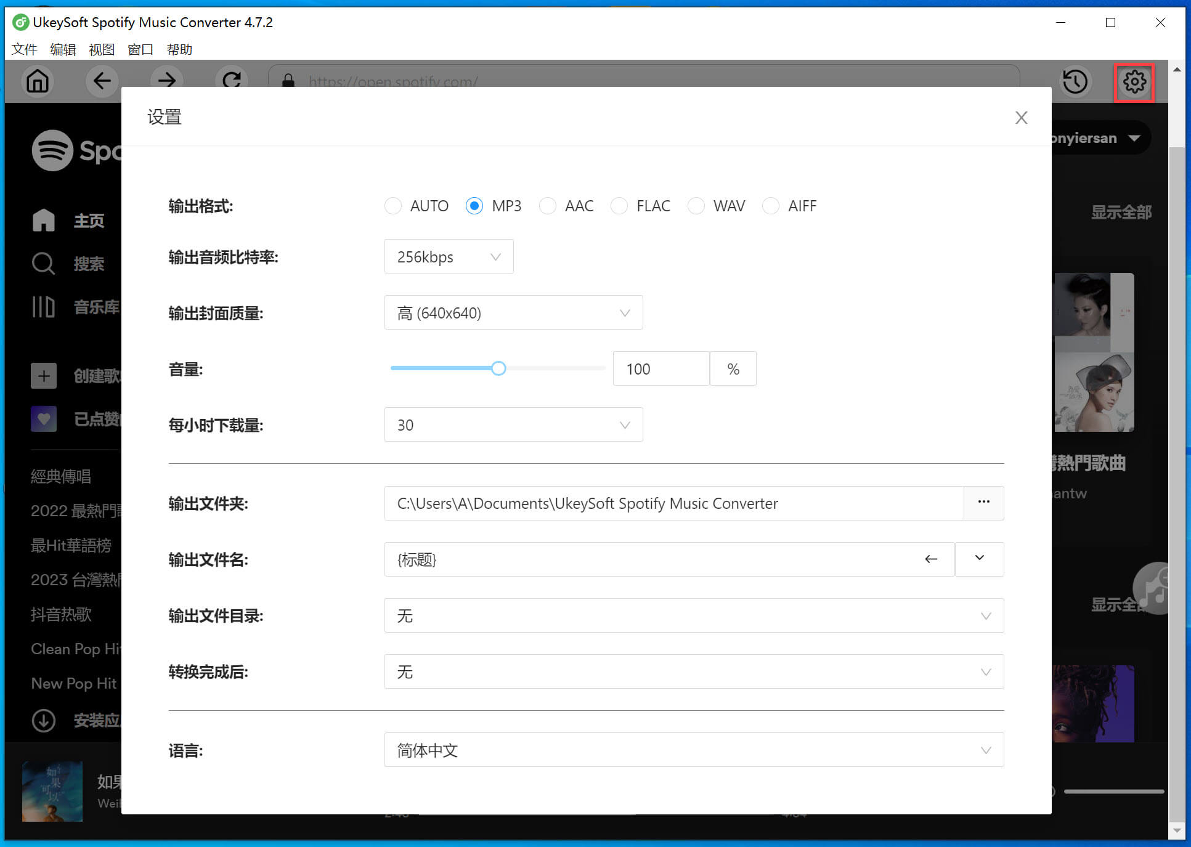Open 經典傳唱 playlist in sidebar
The image size is (1191, 847).
point(61,476)
